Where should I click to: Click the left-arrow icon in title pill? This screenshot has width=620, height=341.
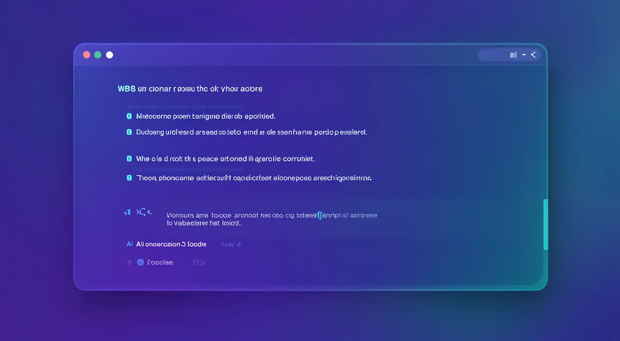click(x=533, y=55)
